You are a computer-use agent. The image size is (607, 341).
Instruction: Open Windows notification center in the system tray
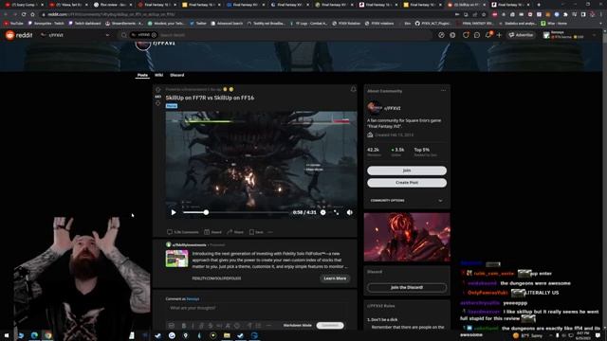598,335
